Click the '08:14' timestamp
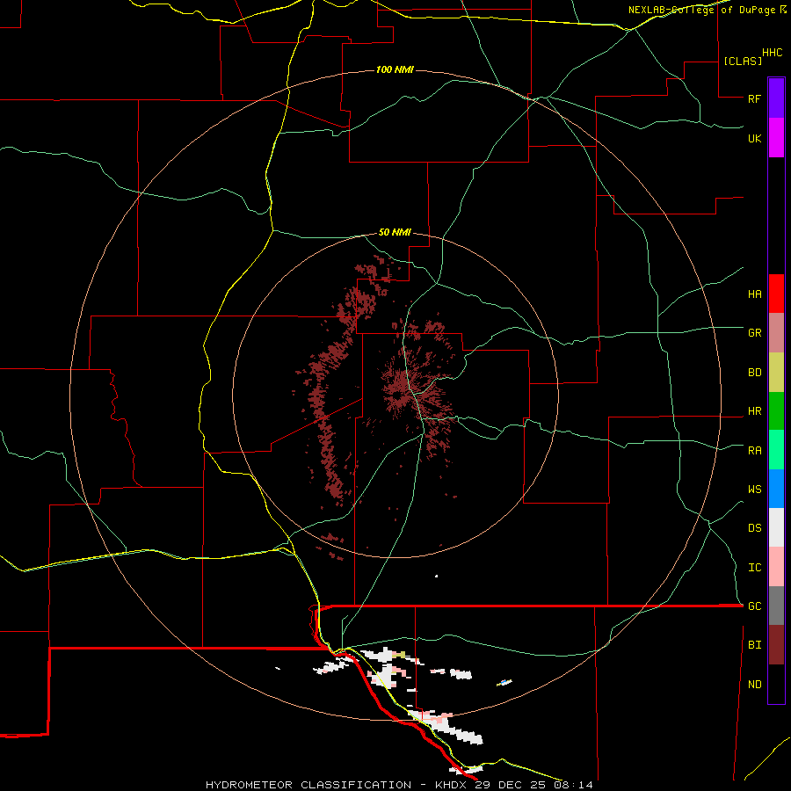791x791 pixels. [573, 785]
